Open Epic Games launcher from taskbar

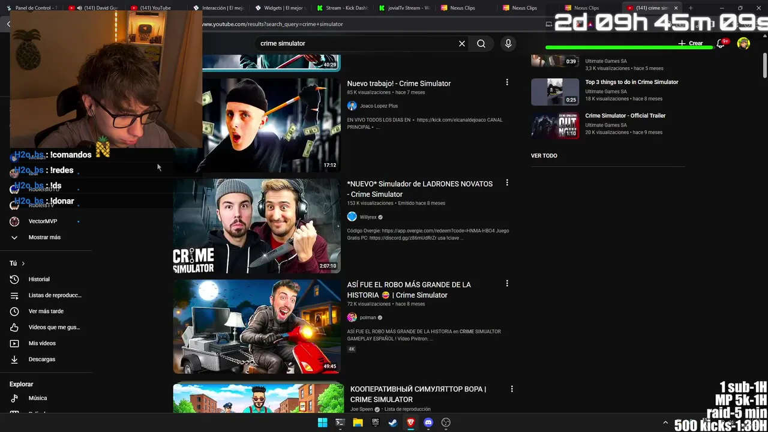click(376, 422)
